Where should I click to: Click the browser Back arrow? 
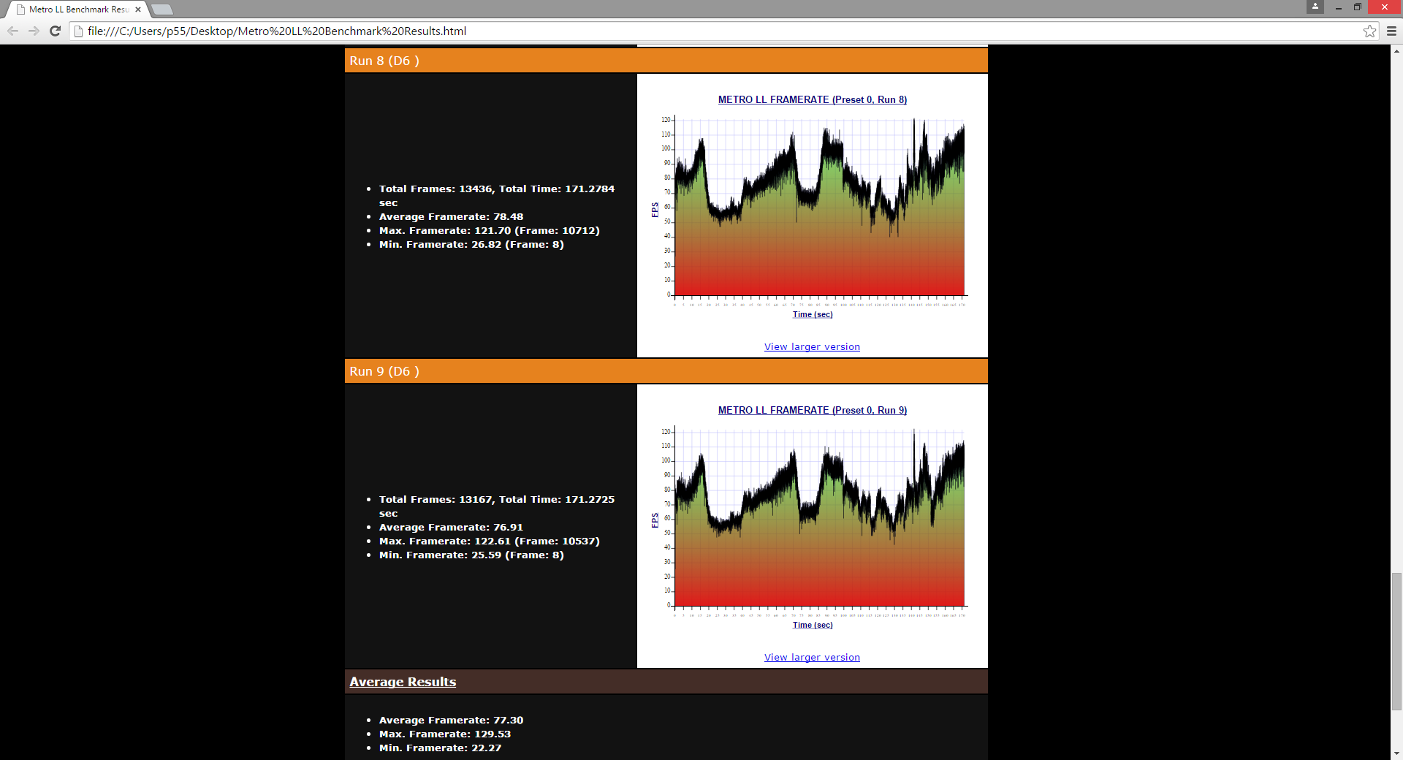12,31
